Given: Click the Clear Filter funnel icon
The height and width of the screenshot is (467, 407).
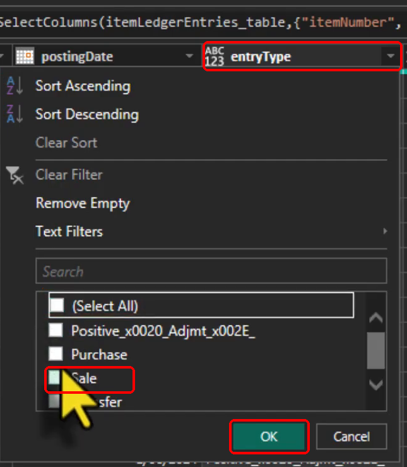Looking at the screenshot, I should coord(15,175).
